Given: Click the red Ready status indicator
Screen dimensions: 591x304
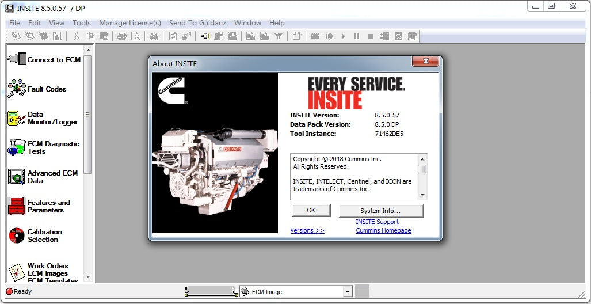Looking at the screenshot, I should [x=9, y=291].
